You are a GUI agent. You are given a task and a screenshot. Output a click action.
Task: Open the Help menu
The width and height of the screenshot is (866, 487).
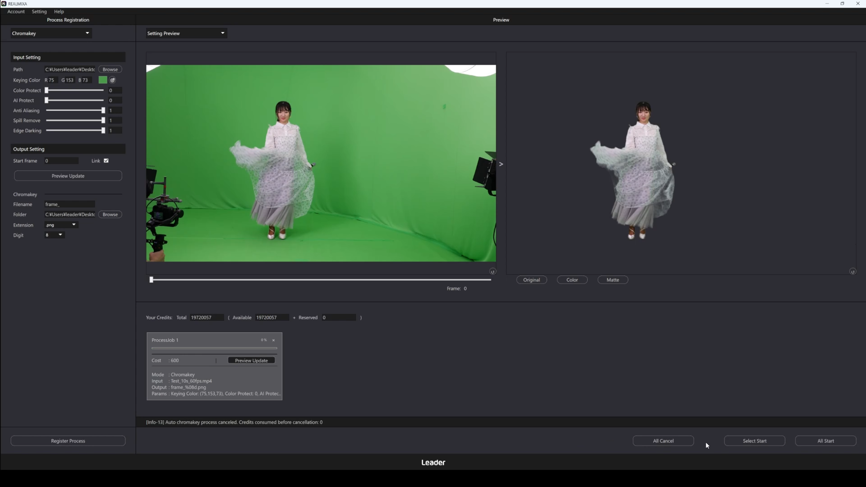tap(59, 12)
